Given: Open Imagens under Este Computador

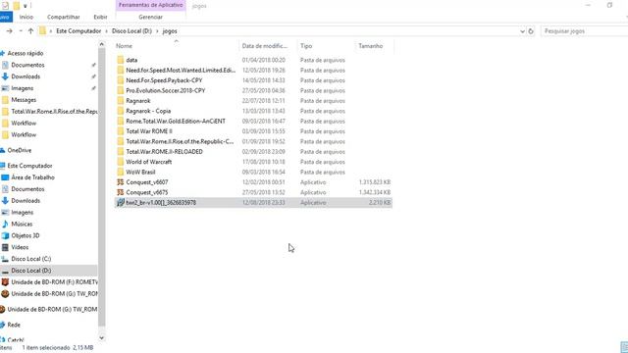Looking at the screenshot, I should coord(22,213).
